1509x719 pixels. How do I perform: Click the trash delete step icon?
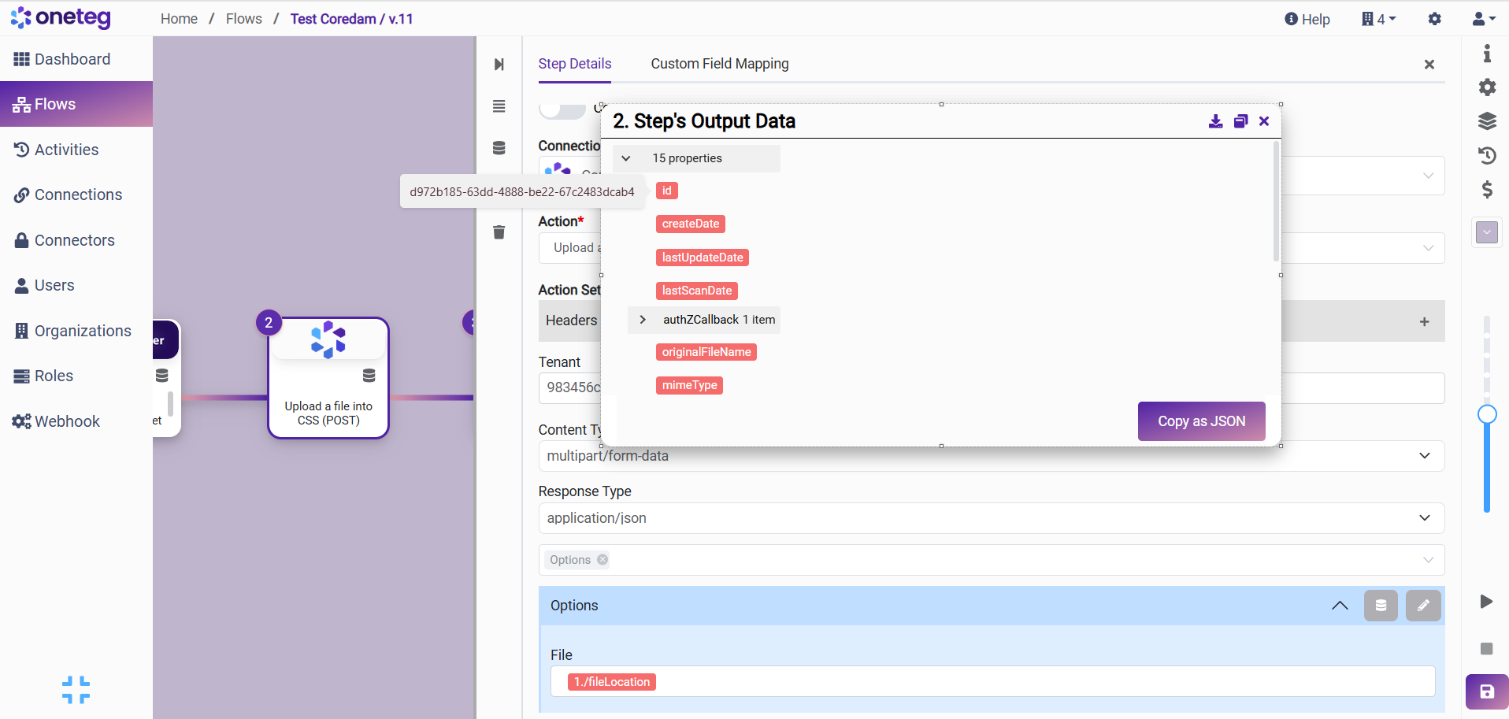(x=499, y=232)
